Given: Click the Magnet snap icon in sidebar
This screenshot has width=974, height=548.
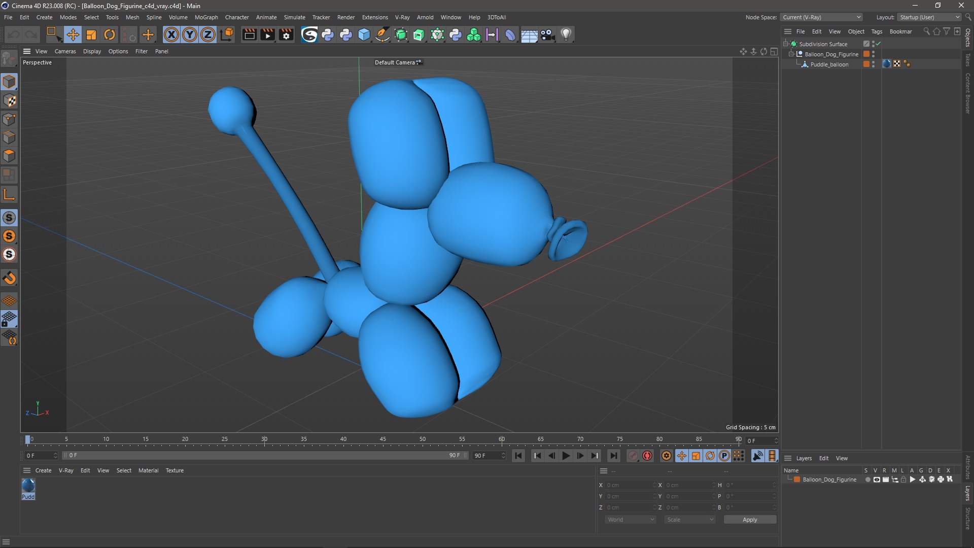Looking at the screenshot, I should tap(9, 278).
